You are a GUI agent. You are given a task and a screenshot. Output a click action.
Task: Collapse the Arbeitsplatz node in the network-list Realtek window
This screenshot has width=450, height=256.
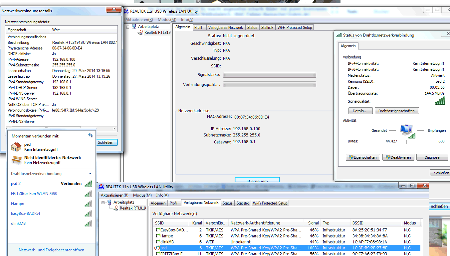point(103,202)
